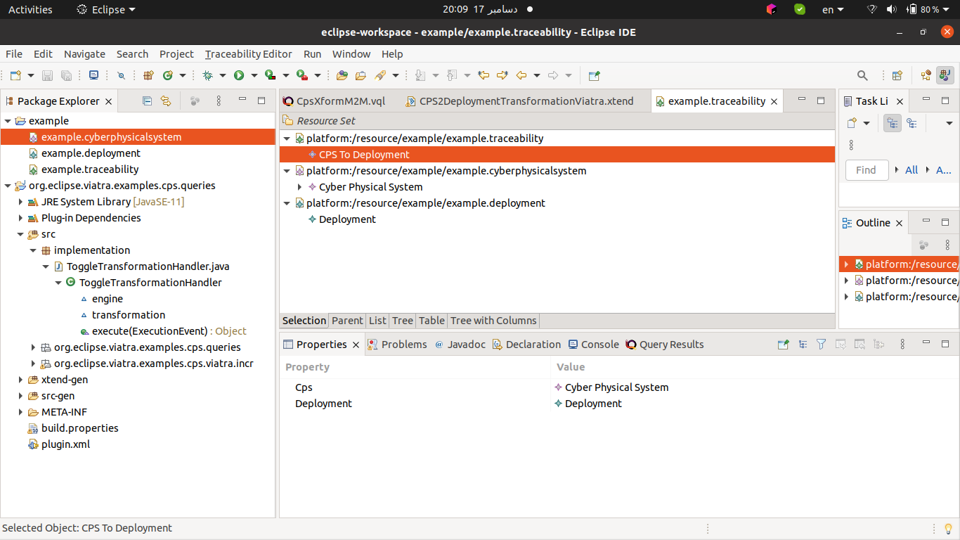
Task: Click the Pin Editor icon
Action: tap(595, 75)
